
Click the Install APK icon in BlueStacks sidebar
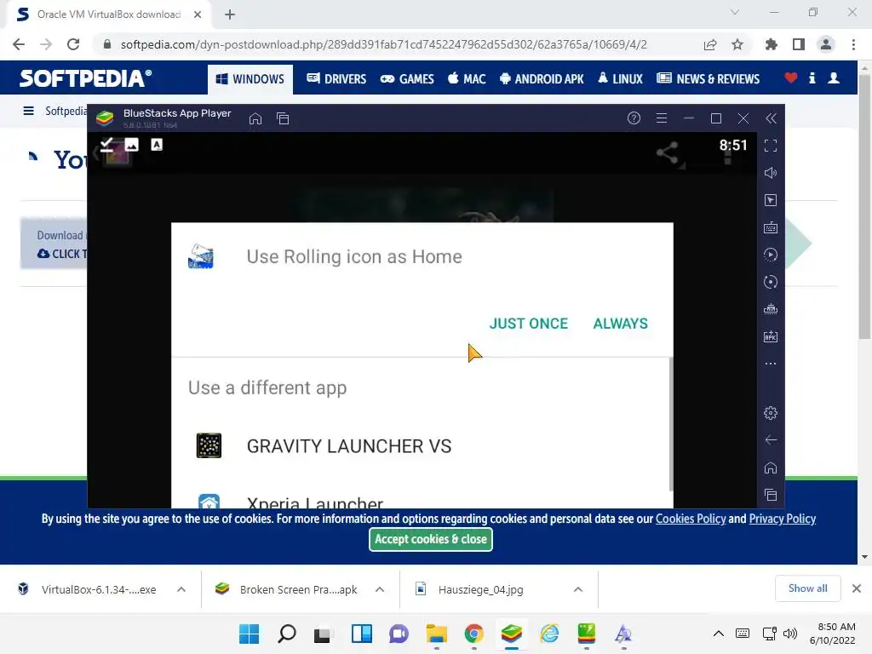coord(770,336)
